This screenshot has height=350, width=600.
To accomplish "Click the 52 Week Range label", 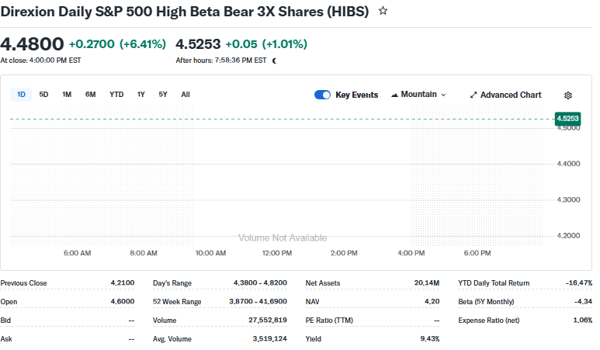I will 177,302.
